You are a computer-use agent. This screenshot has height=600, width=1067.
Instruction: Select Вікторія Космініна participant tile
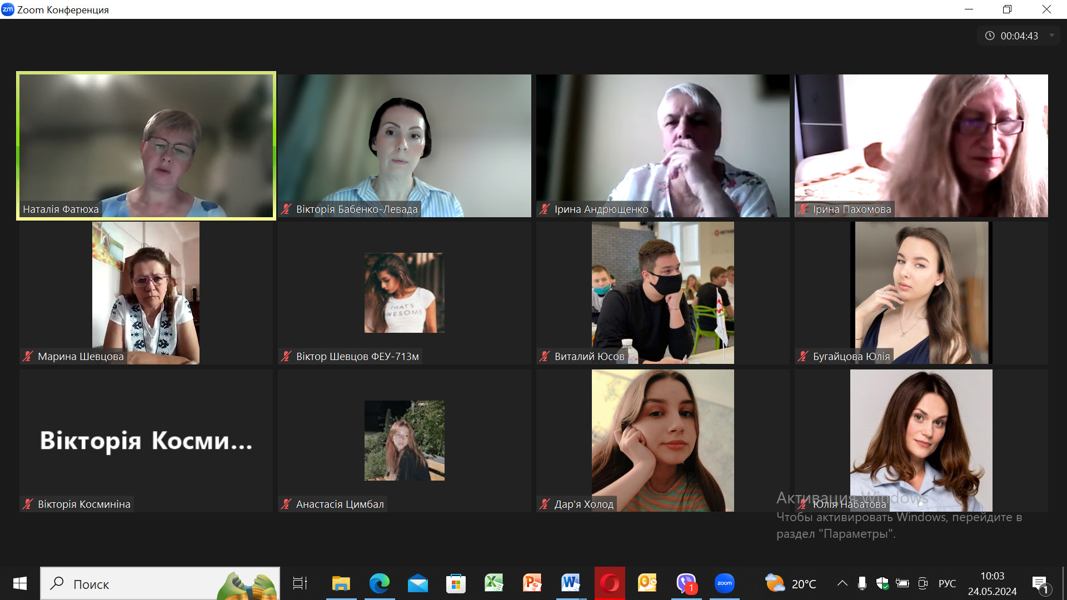click(146, 440)
